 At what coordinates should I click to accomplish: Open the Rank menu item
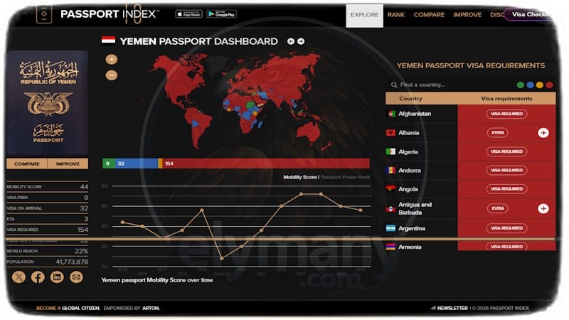click(x=396, y=15)
